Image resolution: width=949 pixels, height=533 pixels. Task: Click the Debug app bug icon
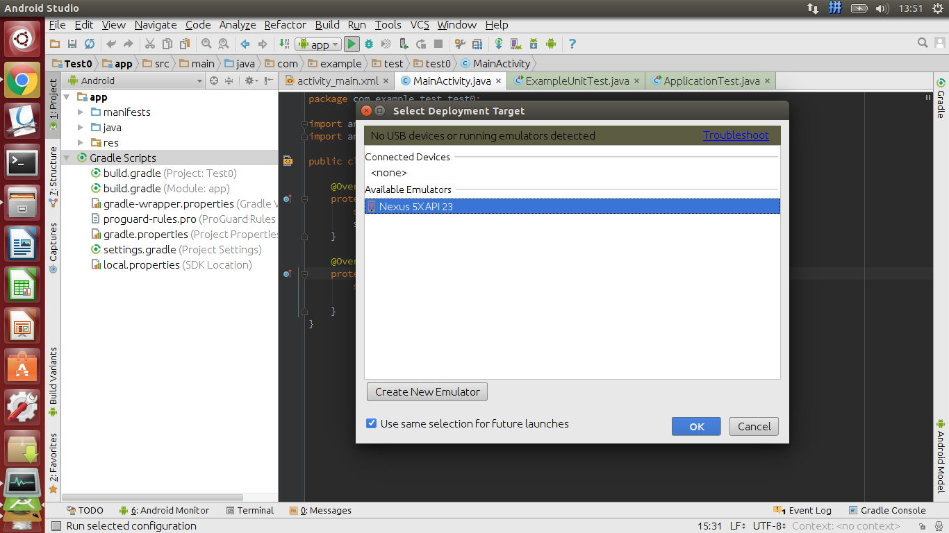(x=370, y=44)
